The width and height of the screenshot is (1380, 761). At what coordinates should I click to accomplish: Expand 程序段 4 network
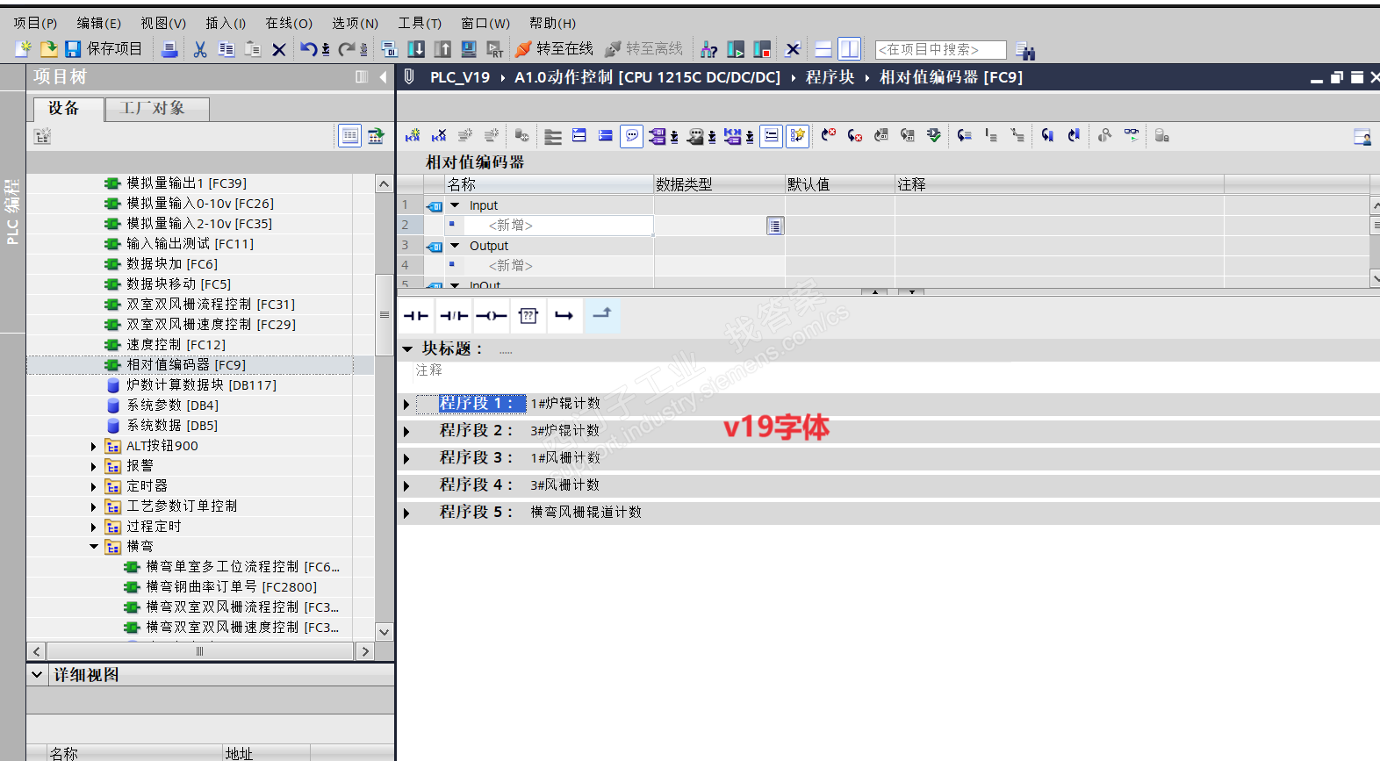point(406,486)
